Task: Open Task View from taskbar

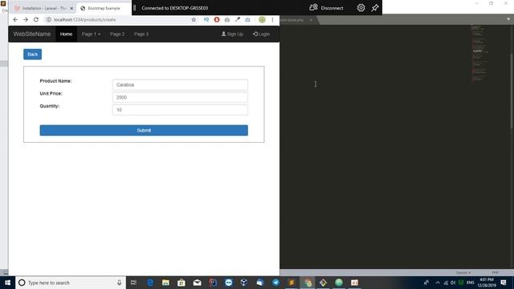Action: tap(133, 283)
